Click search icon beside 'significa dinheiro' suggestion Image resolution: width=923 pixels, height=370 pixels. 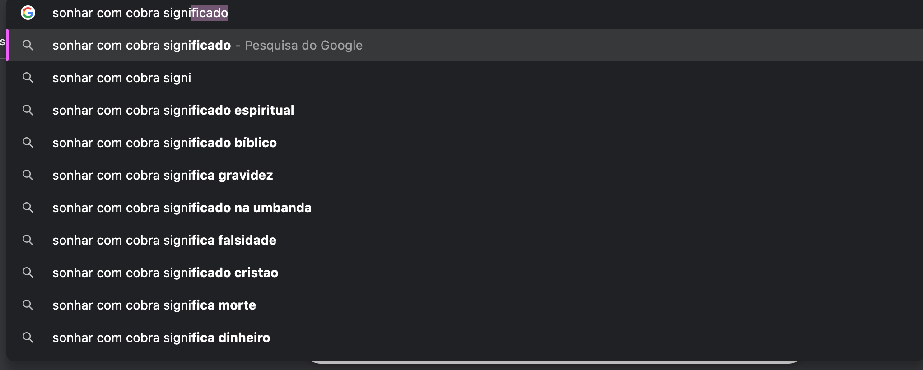(x=28, y=338)
